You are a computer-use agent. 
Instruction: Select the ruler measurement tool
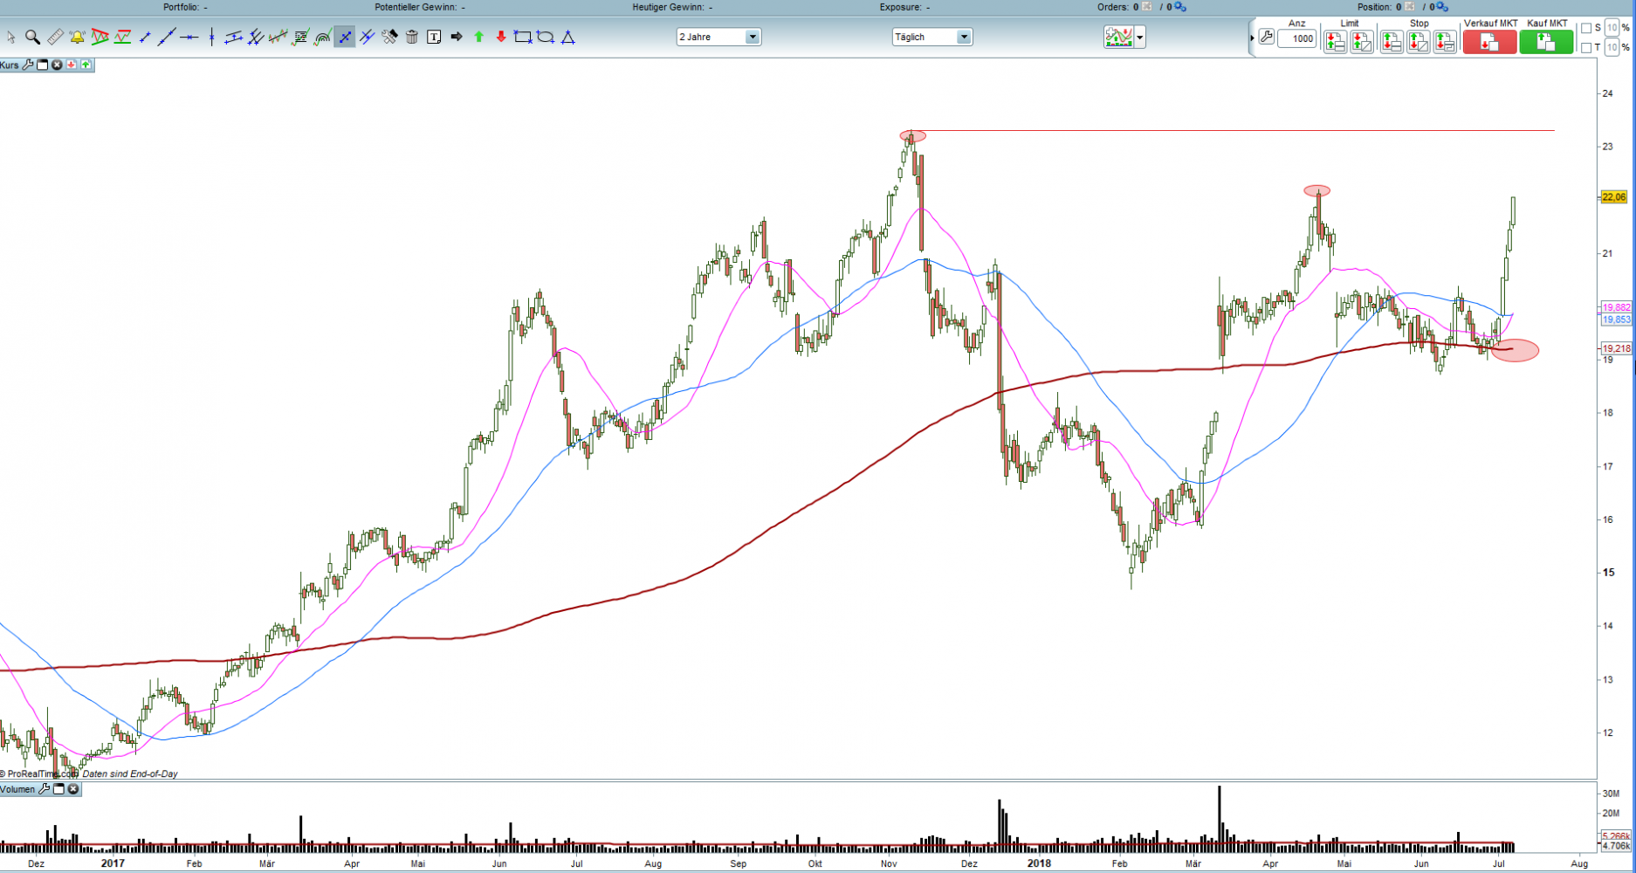coord(55,37)
